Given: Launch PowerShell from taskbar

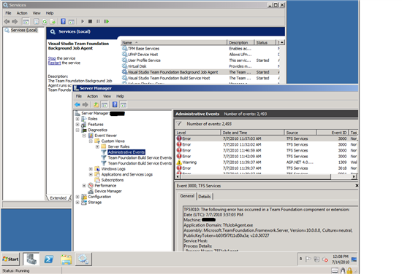Looking at the screenshot, I should click(49, 259).
